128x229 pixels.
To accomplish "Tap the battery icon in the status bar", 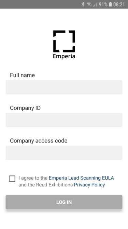I will click(110, 4).
